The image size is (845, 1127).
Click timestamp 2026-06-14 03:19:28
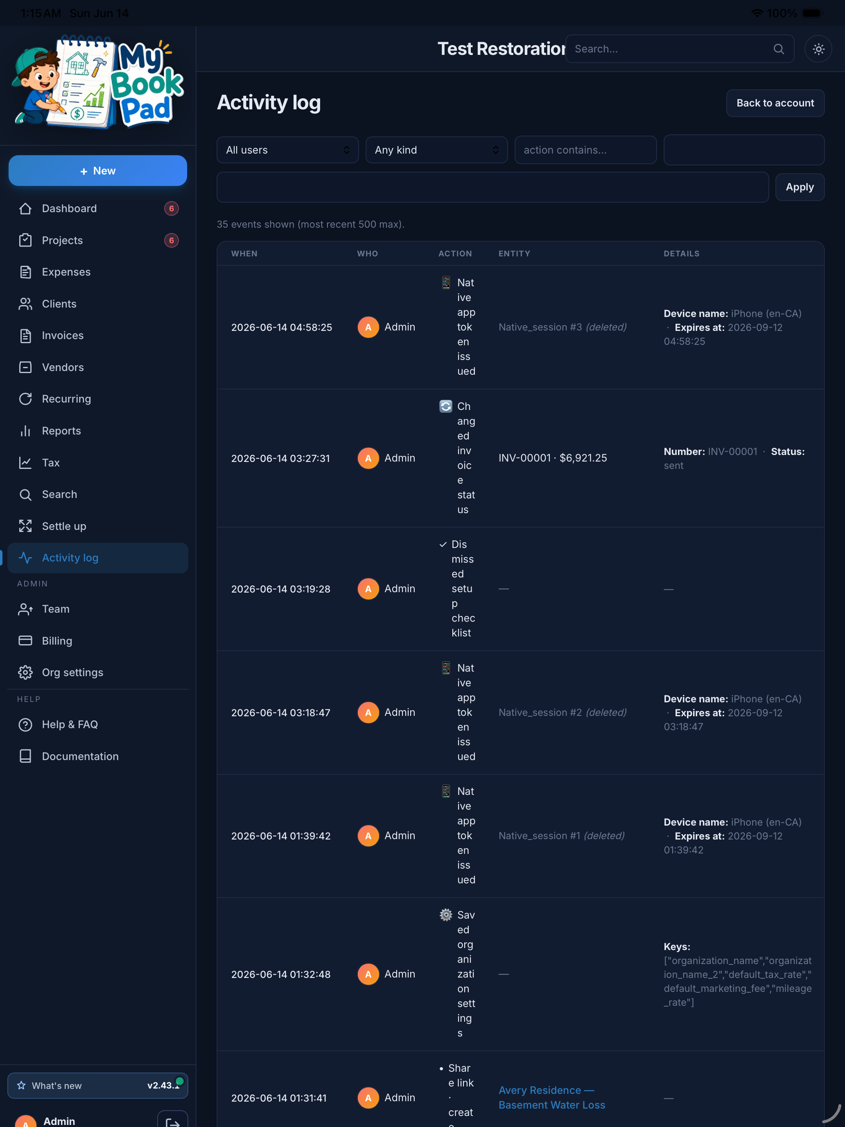[281, 589]
